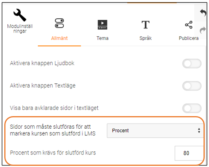Toggle Visa bara avklarade sidor i textläget

point(192,108)
